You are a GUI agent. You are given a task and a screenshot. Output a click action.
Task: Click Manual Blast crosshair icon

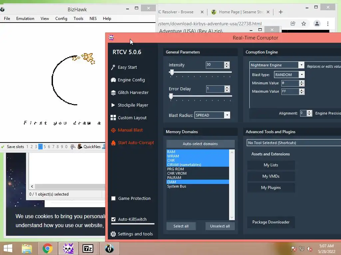(x=113, y=130)
